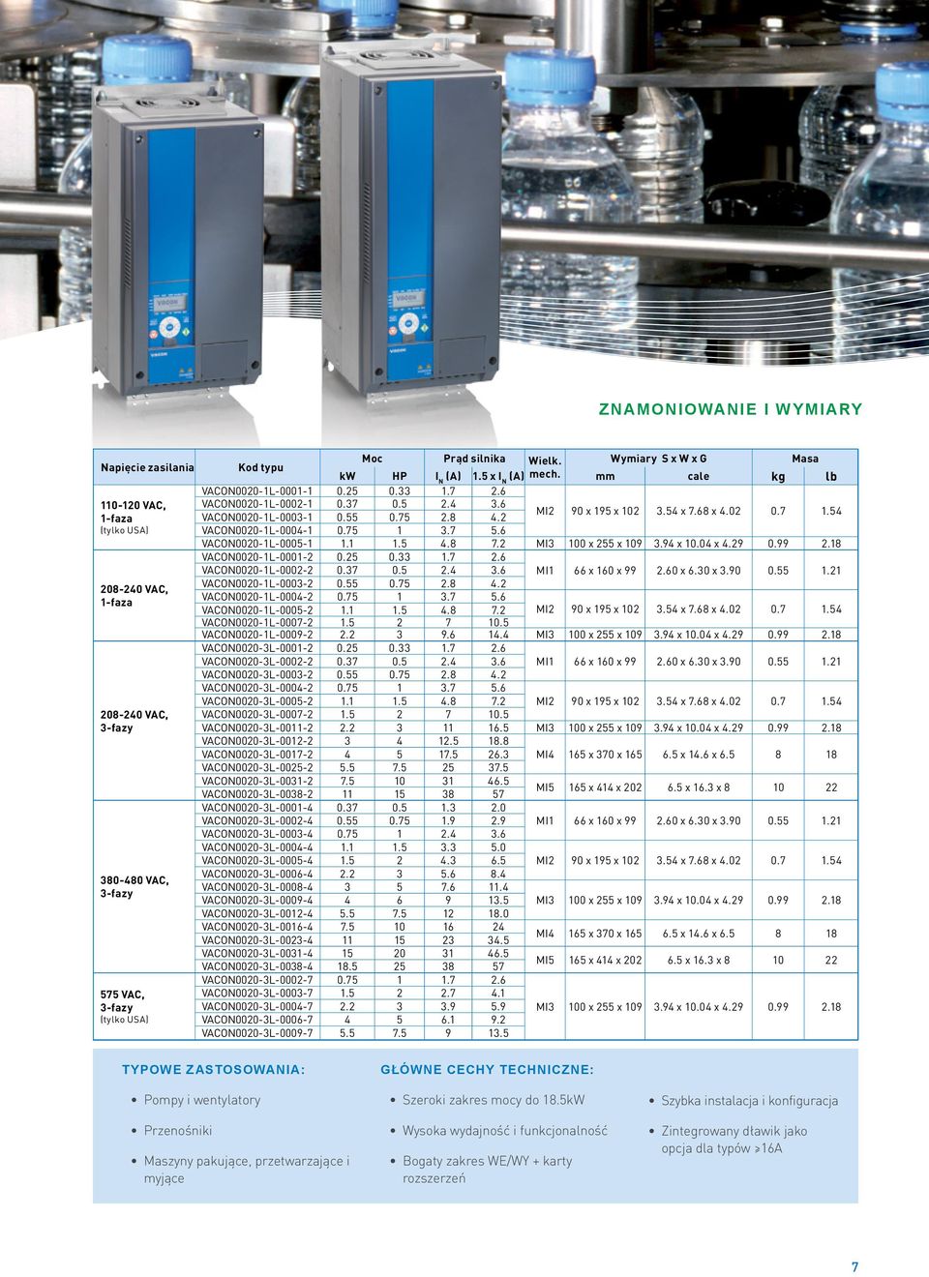
Task: Click the Napięcie zasilania column header
Action: (147, 467)
